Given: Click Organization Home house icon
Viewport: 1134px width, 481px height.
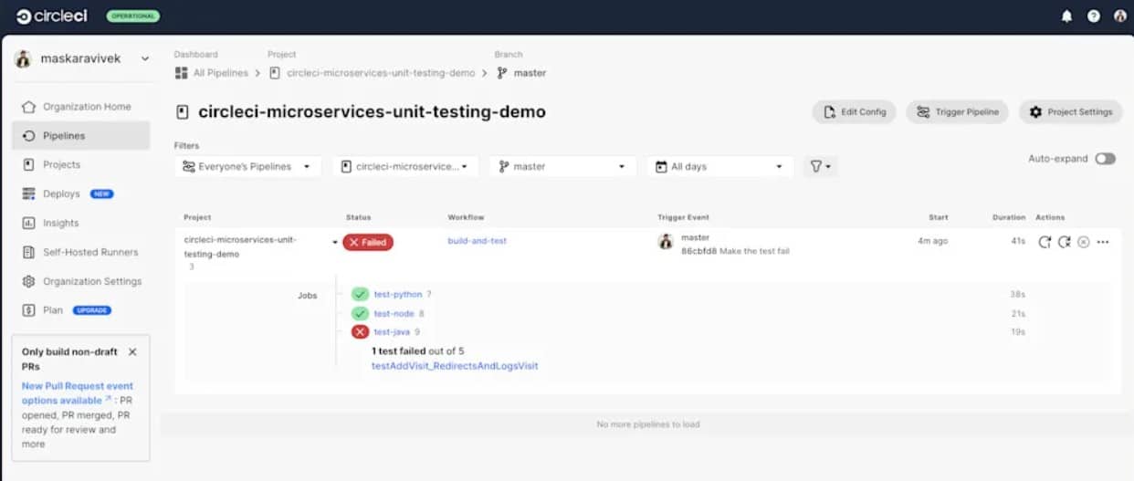Looking at the screenshot, I should (x=29, y=107).
